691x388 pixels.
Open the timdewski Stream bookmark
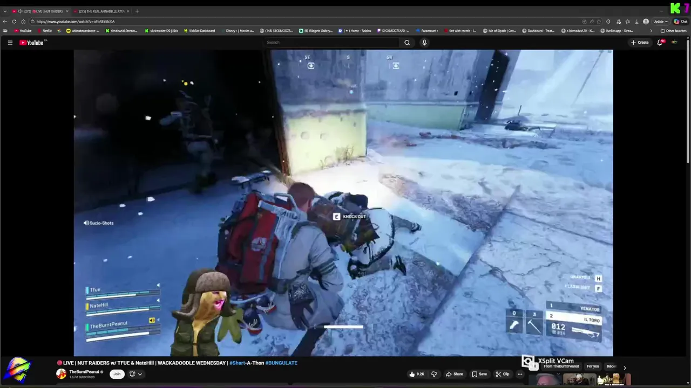point(121,31)
